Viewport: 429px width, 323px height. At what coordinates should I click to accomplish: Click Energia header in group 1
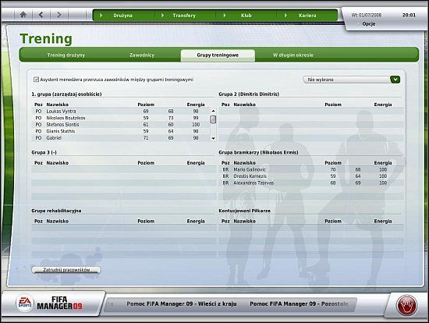click(x=196, y=105)
